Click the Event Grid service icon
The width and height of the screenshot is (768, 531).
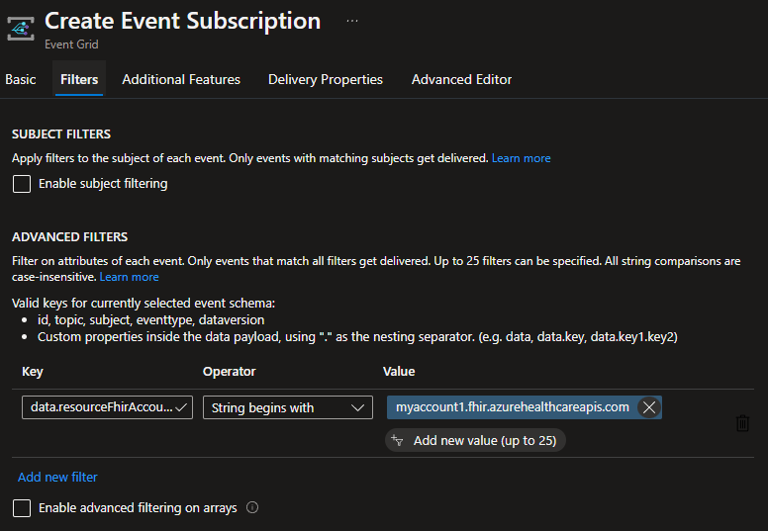click(21, 29)
